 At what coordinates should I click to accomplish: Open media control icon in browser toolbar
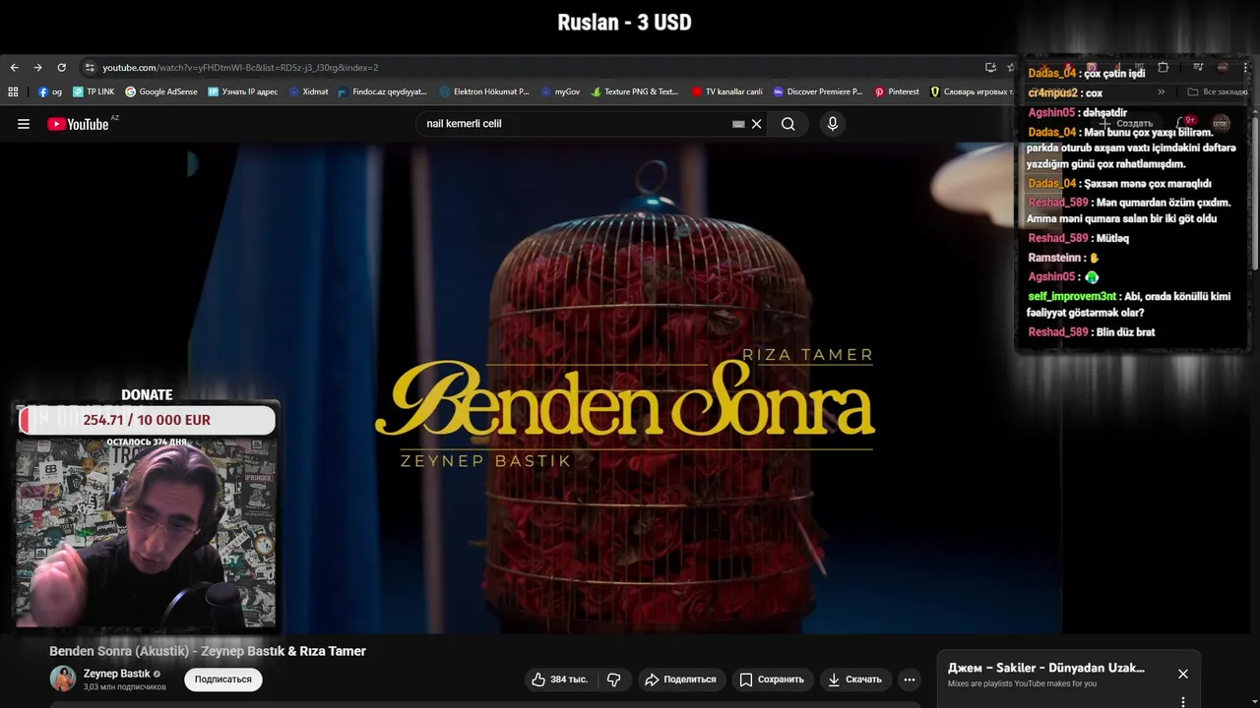pos(1198,68)
